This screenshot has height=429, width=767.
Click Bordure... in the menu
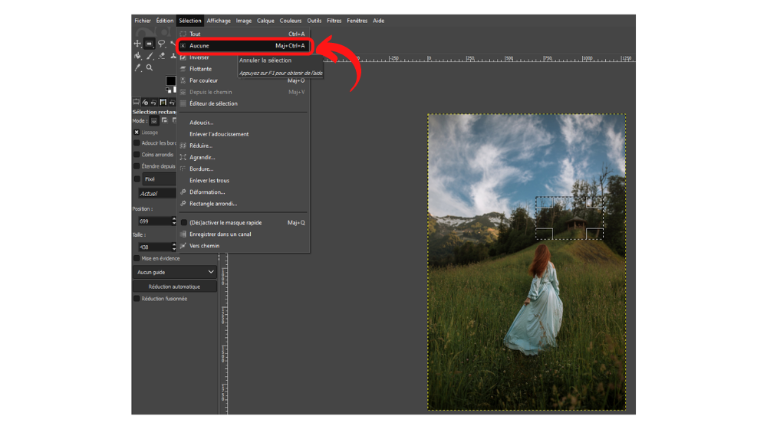244,169
